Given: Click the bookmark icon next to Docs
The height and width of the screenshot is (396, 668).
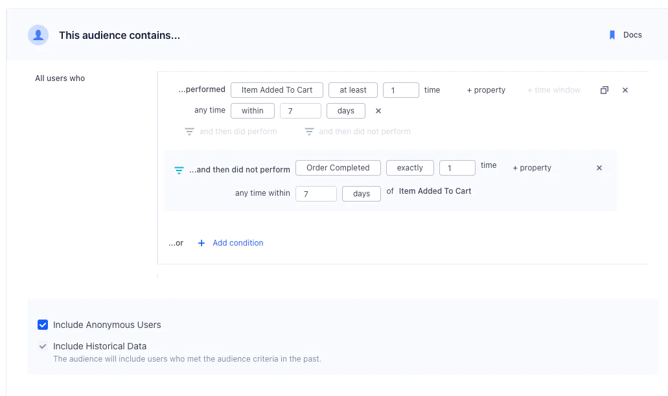Looking at the screenshot, I should (612, 35).
